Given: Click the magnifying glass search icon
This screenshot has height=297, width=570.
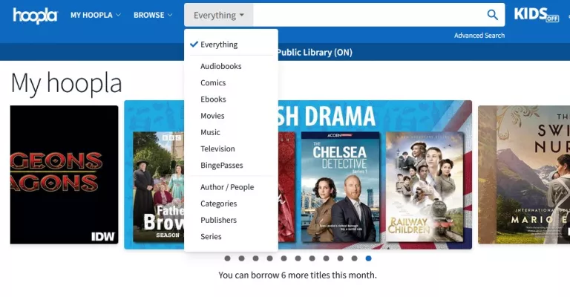Looking at the screenshot, I should [x=492, y=15].
